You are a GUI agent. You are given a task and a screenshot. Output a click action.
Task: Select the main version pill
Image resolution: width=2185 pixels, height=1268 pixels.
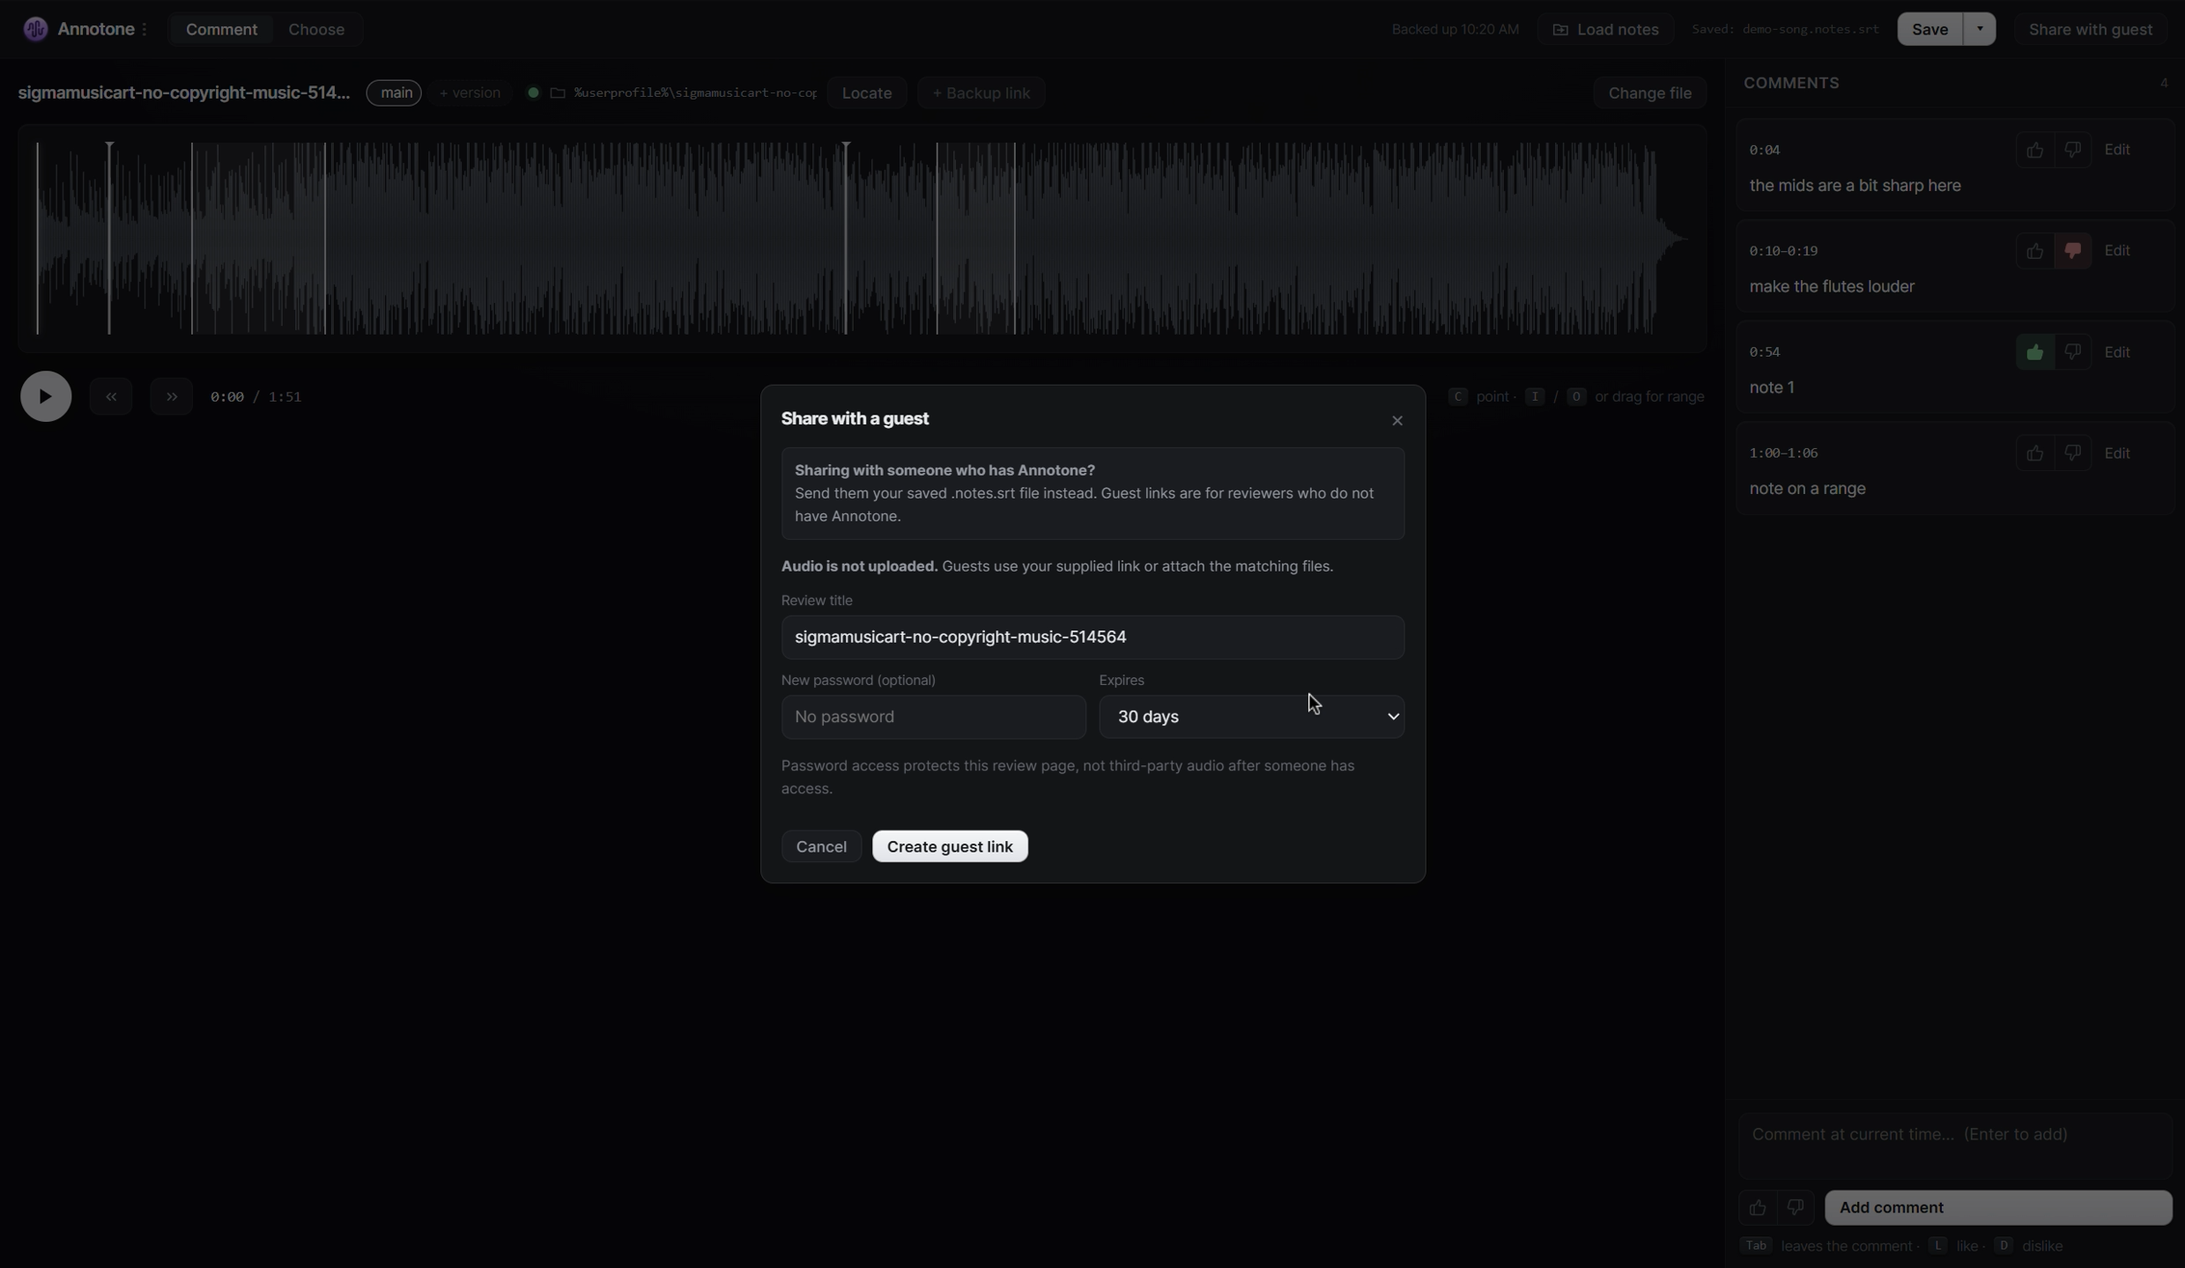394,92
